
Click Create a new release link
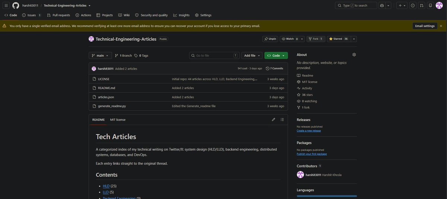point(309,131)
